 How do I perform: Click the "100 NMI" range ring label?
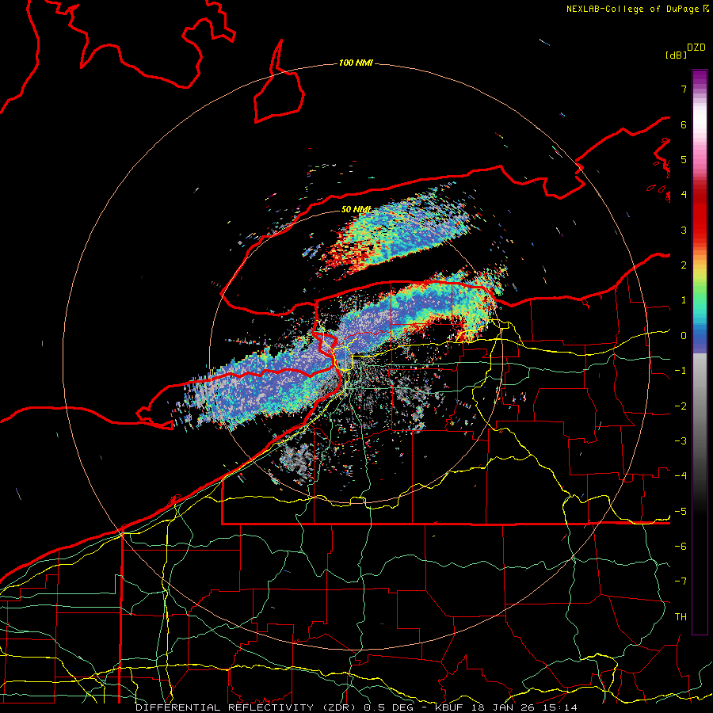pyautogui.click(x=356, y=63)
